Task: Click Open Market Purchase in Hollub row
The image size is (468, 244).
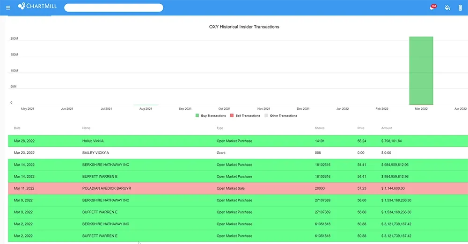Action: 234,141
